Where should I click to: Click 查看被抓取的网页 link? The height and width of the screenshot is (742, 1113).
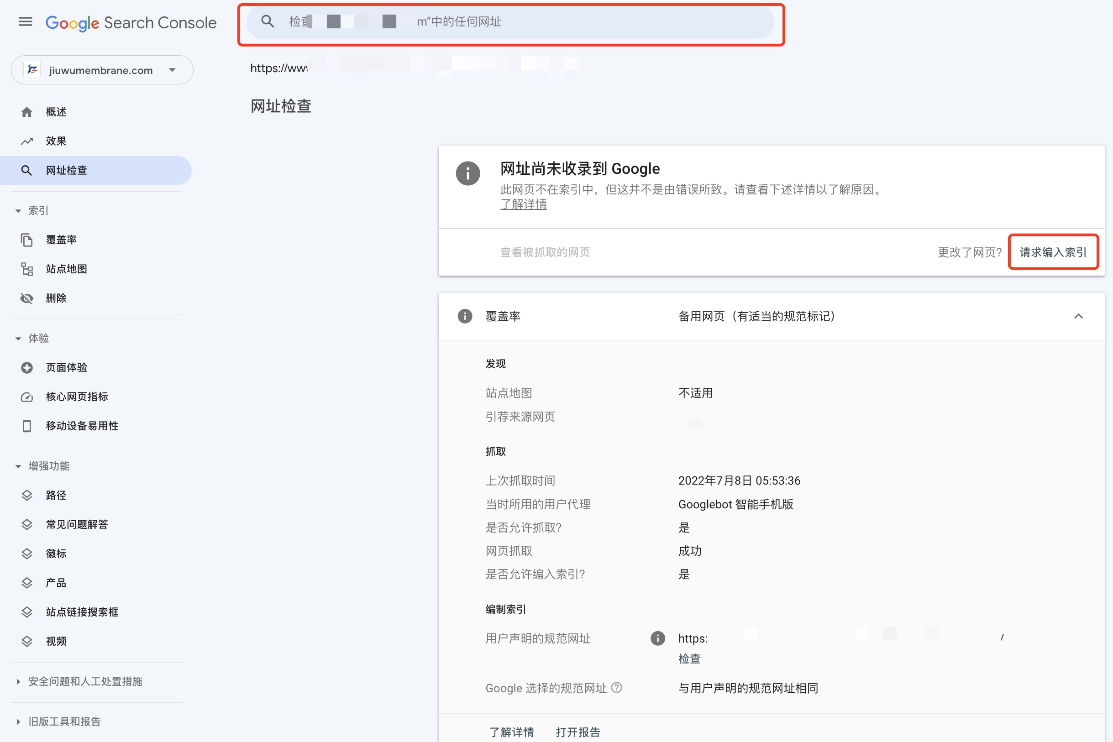[545, 252]
